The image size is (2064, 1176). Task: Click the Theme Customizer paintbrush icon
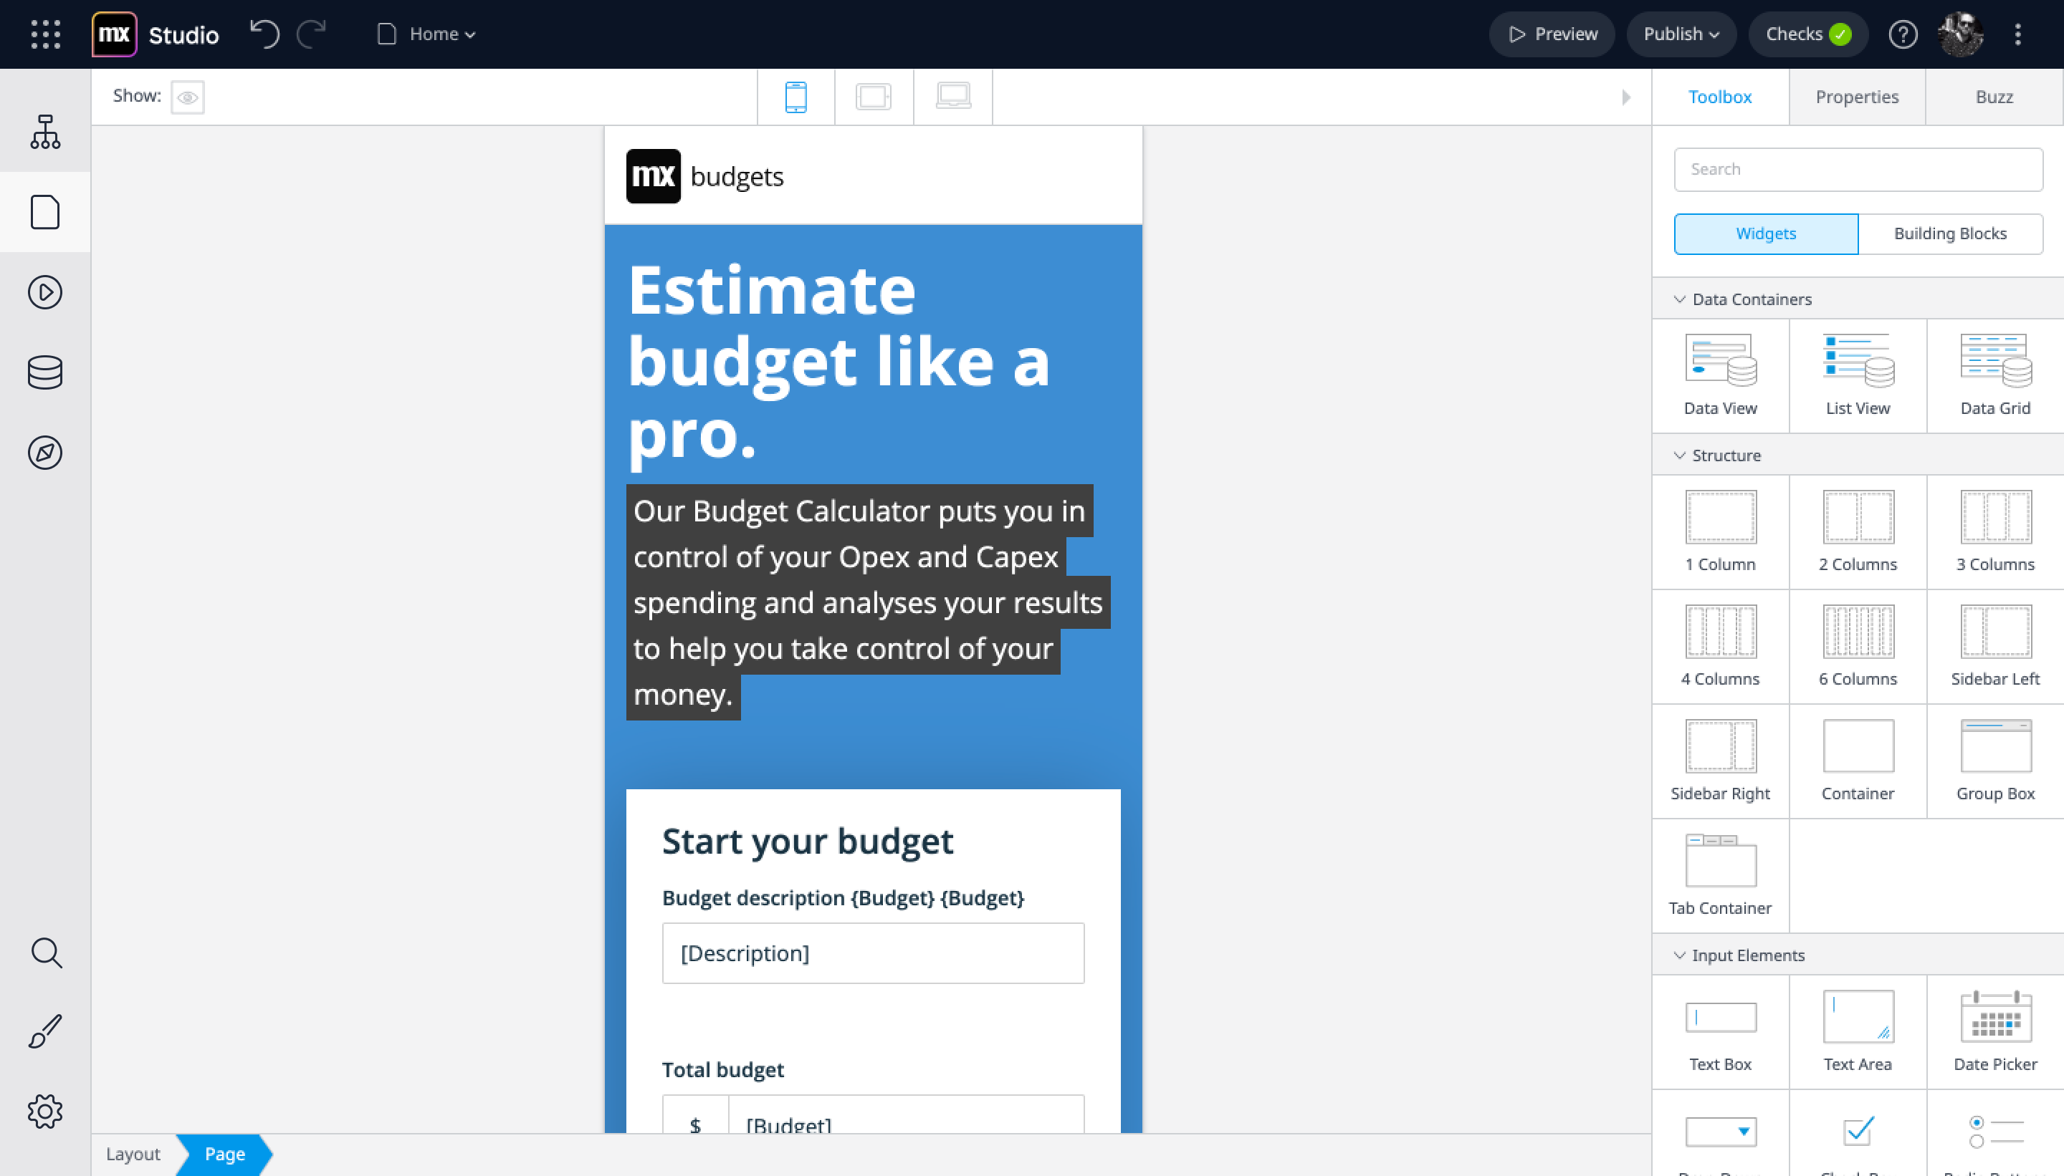(x=45, y=1031)
